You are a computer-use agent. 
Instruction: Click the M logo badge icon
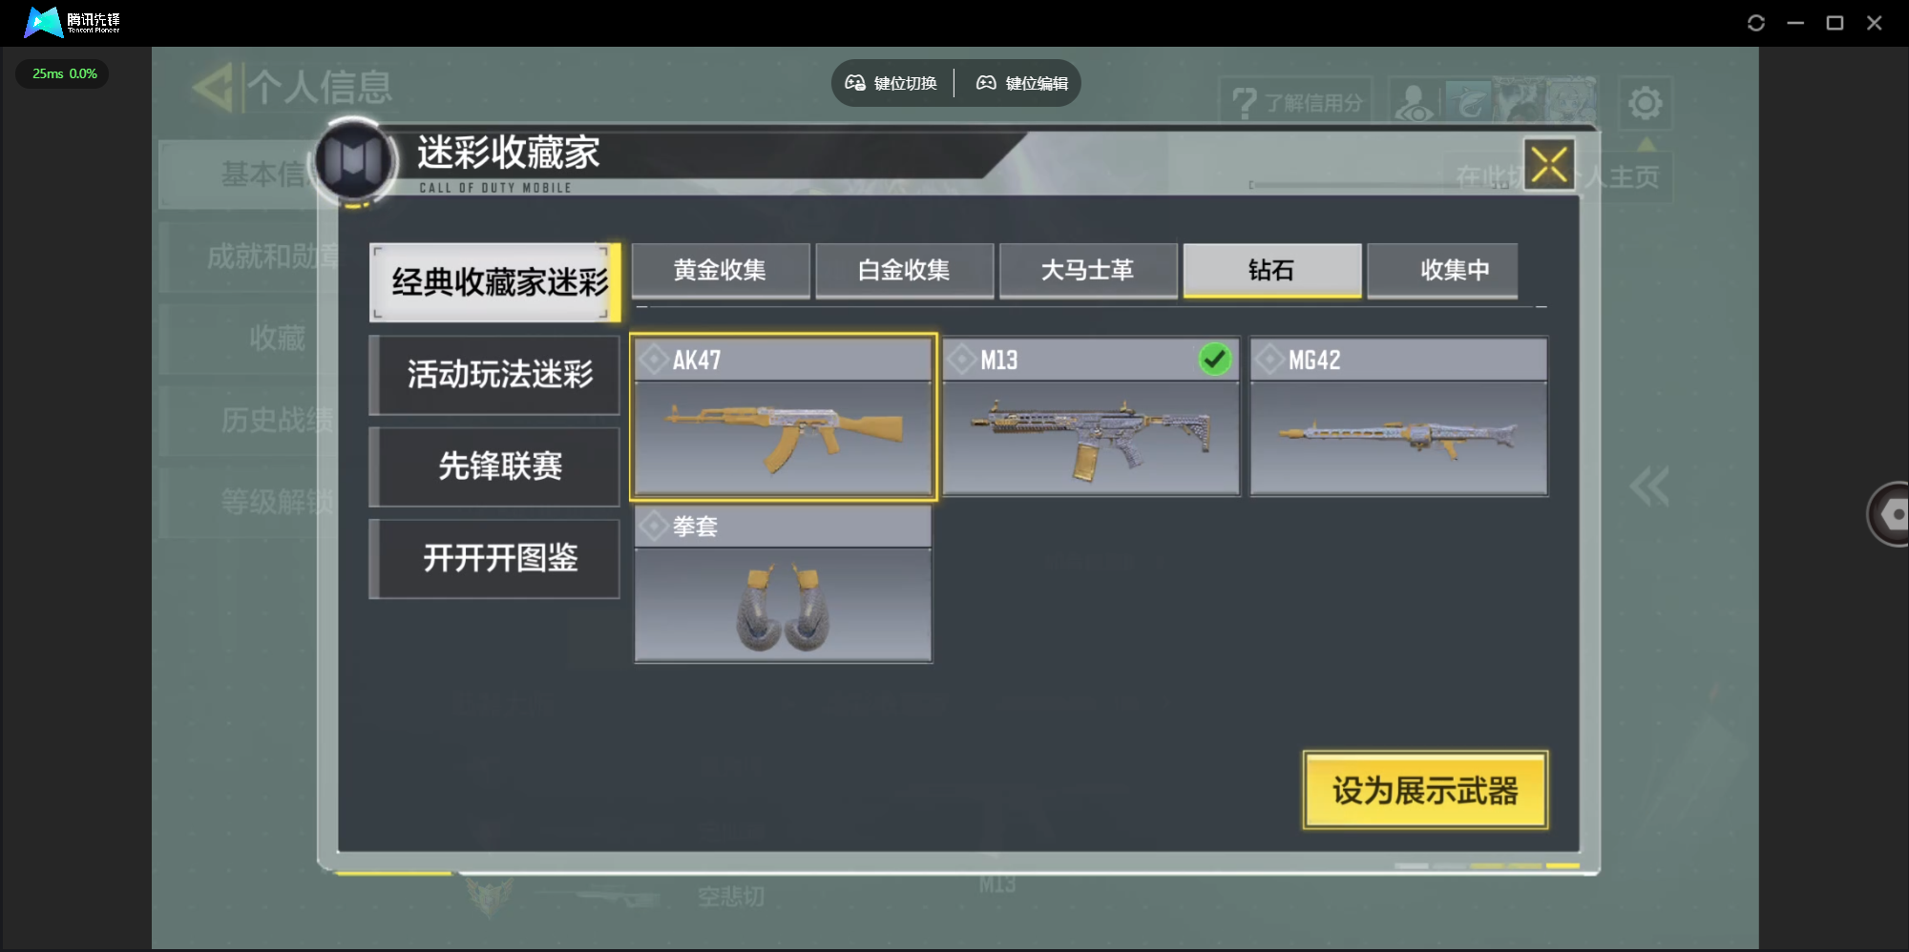point(354,162)
